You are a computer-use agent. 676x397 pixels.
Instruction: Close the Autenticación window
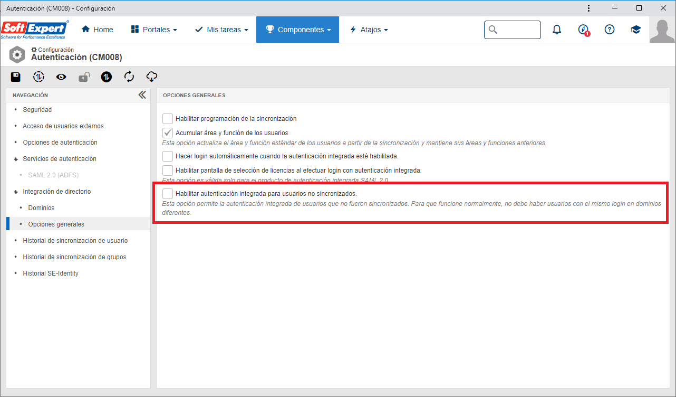663,8
